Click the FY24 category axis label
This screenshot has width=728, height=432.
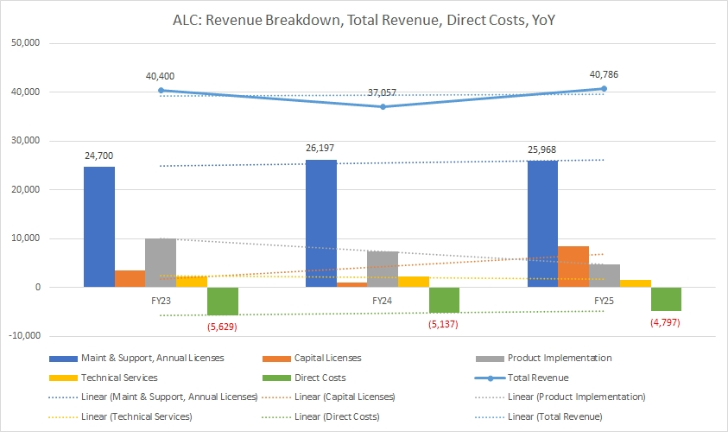pyautogui.click(x=383, y=301)
